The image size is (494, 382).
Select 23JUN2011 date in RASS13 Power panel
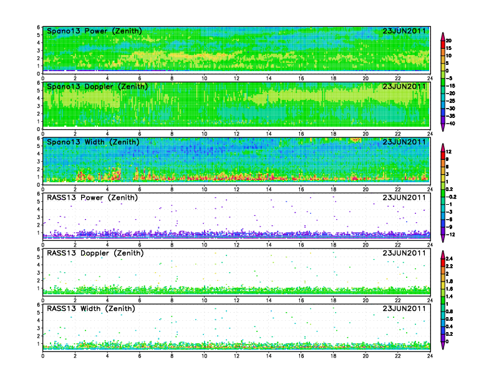click(x=404, y=198)
